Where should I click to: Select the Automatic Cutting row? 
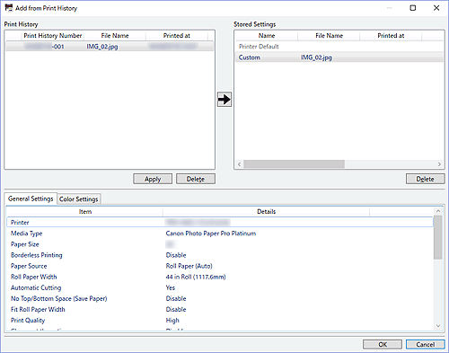(x=220, y=287)
